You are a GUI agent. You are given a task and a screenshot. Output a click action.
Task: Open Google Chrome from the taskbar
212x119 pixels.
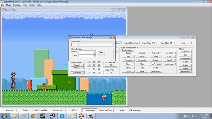click(33, 116)
